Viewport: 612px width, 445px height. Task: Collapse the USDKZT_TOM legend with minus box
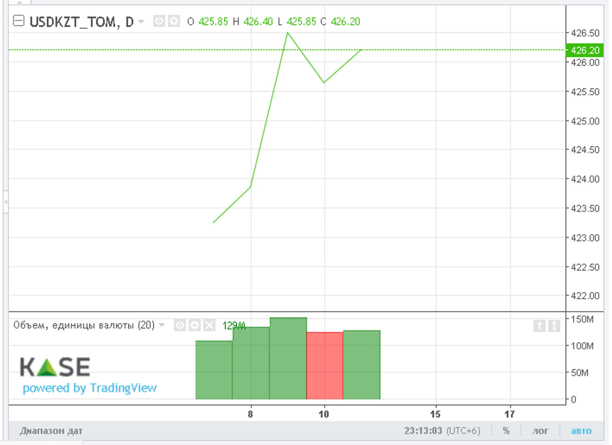click(19, 21)
